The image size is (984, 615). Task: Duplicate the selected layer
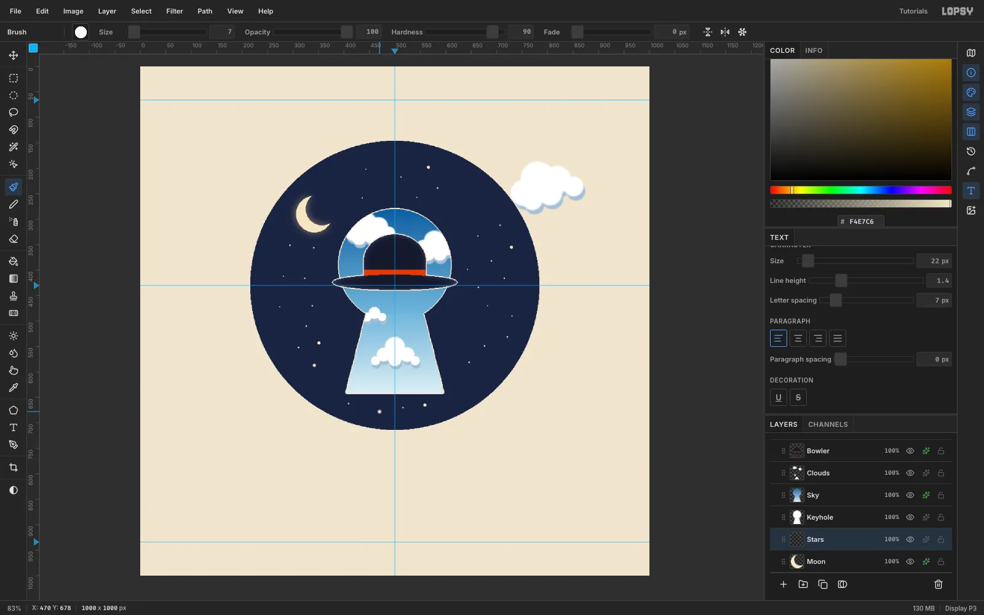(823, 584)
